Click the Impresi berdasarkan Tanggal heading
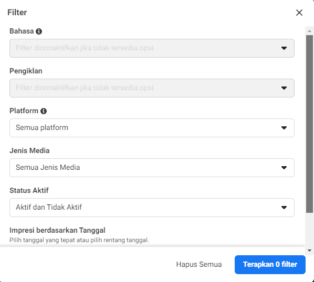Image resolution: width=314 pixels, height=282 pixels. (x=57, y=230)
